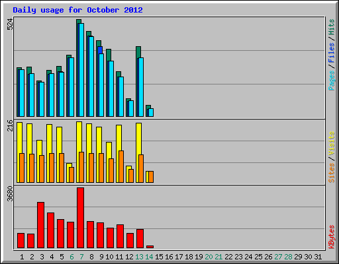Image resolution: width=339 pixels, height=264 pixels.
Task: Click the green x-axis day label '28'
Action: (x=288, y=257)
